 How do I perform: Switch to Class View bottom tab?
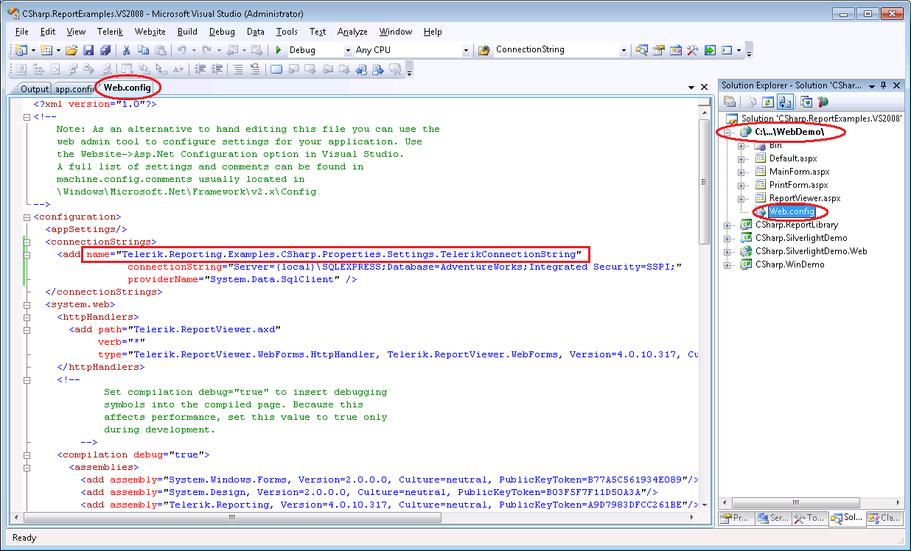884,518
